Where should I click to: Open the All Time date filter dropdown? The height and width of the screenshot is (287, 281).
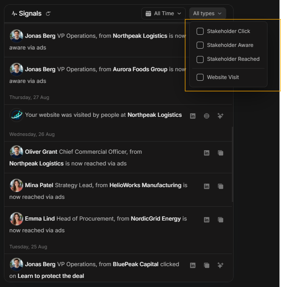[x=163, y=13]
